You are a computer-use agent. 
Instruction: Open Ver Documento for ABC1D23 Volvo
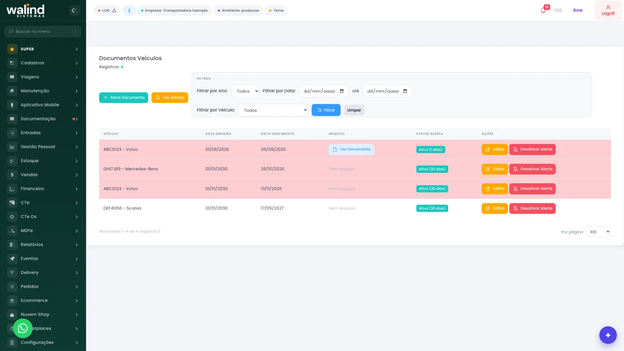click(351, 149)
